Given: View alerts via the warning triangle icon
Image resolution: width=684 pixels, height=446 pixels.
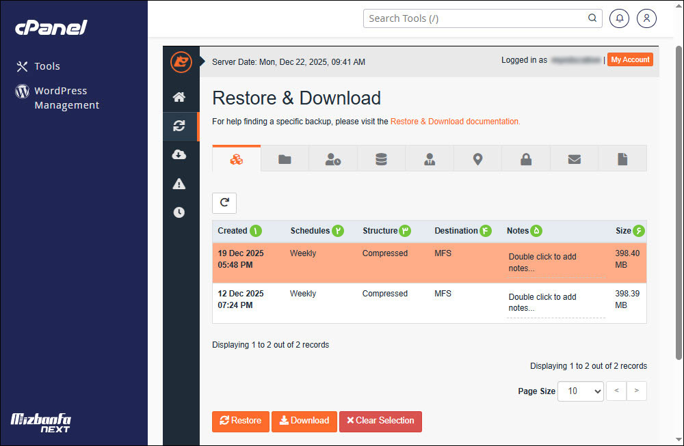Looking at the screenshot, I should 180,183.
